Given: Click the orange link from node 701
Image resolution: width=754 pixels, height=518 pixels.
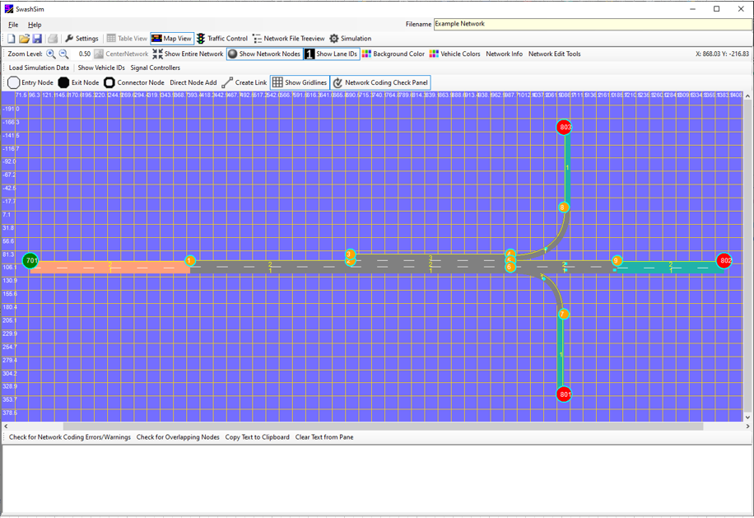Looking at the screenshot, I should point(110,268).
